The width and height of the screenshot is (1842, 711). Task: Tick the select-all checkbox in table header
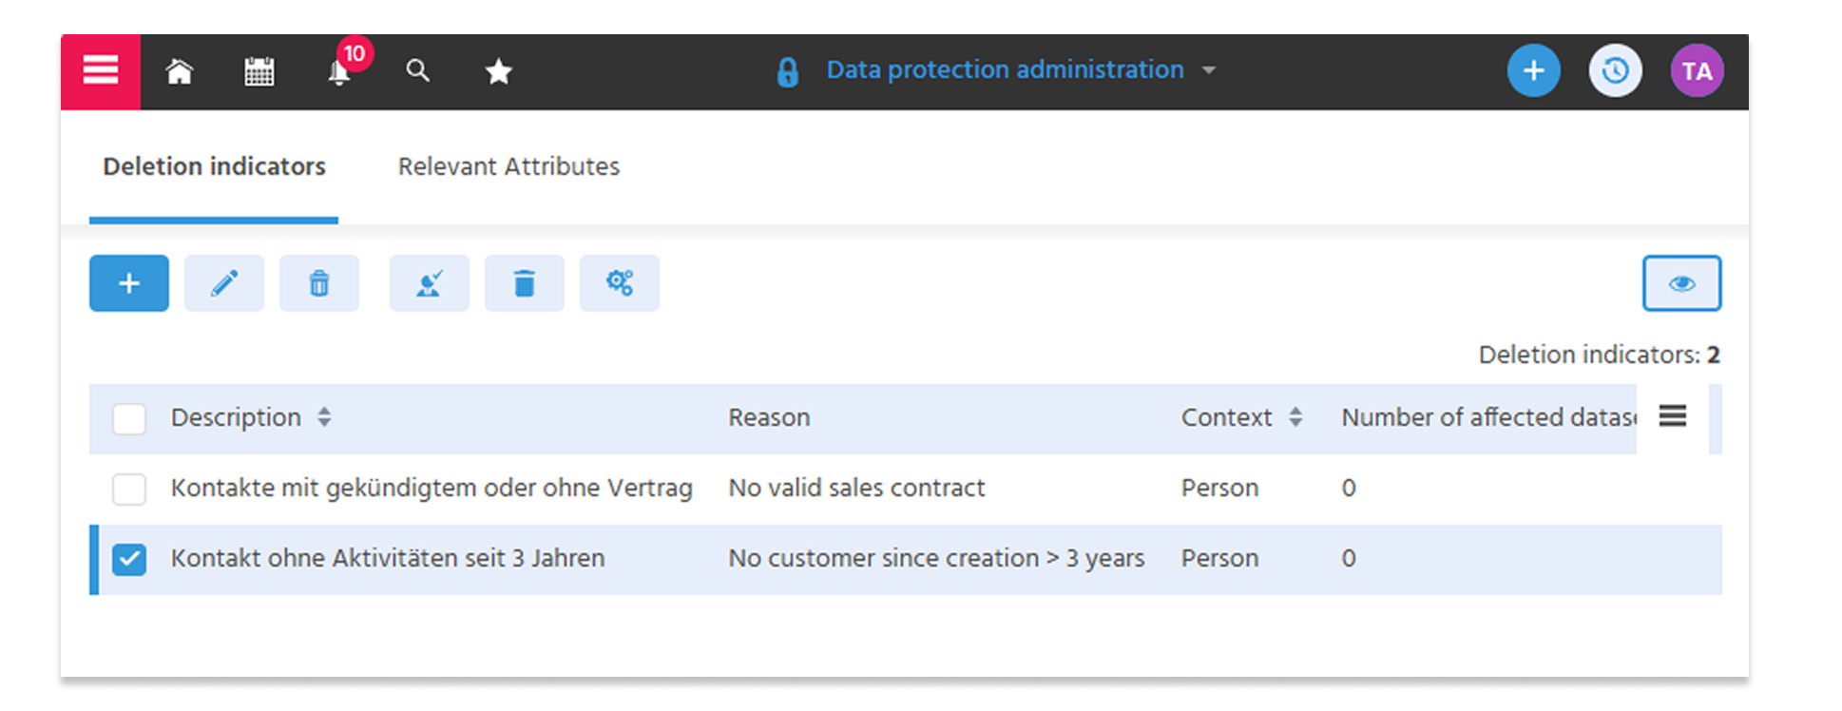[129, 418]
